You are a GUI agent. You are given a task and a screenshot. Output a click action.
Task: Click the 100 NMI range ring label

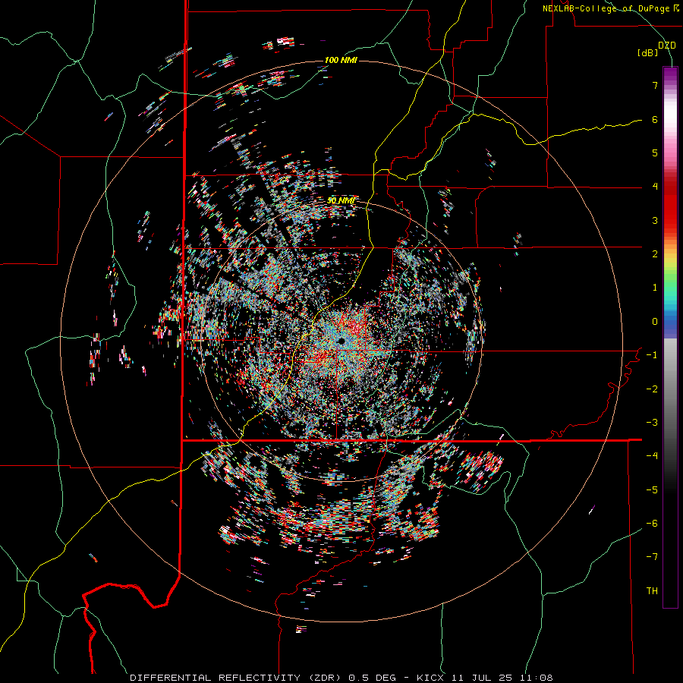pos(341,60)
